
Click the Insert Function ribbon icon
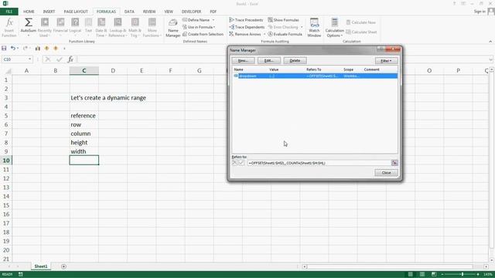pos(9,28)
